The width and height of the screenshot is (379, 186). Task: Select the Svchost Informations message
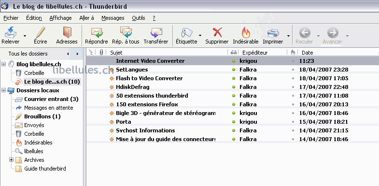pos(145,130)
